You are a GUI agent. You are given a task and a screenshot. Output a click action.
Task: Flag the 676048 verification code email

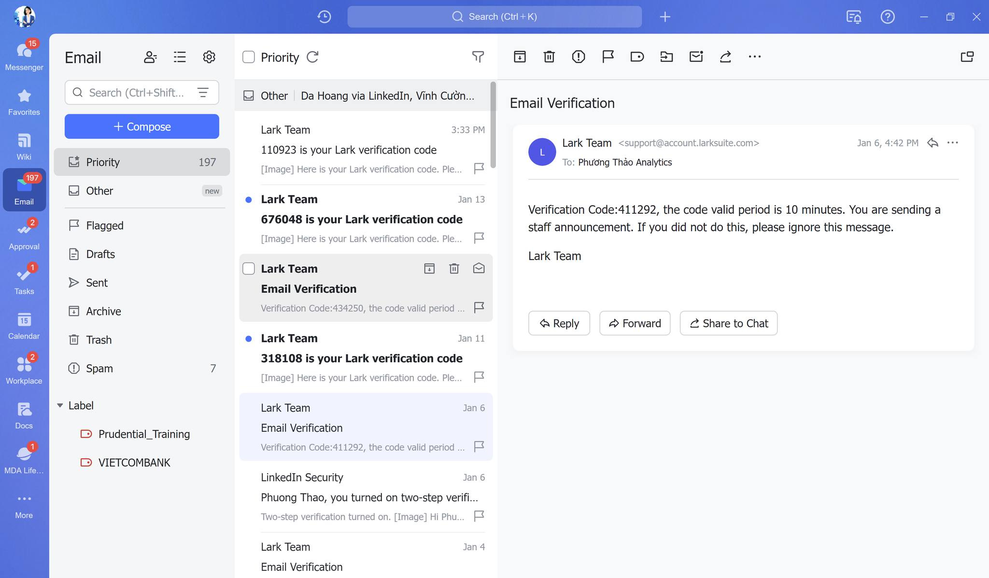point(479,238)
